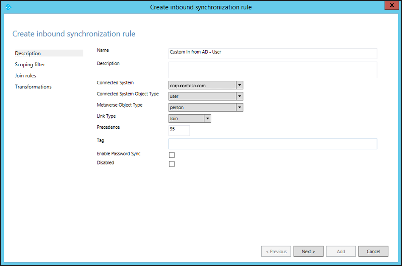Select the Precedence value 95 field
Screen dimensions: 402x266
coord(179,130)
